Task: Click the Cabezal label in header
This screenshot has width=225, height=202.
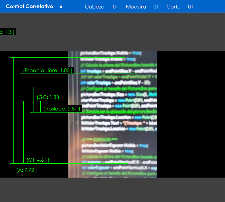Action: pyautogui.click(x=95, y=7)
